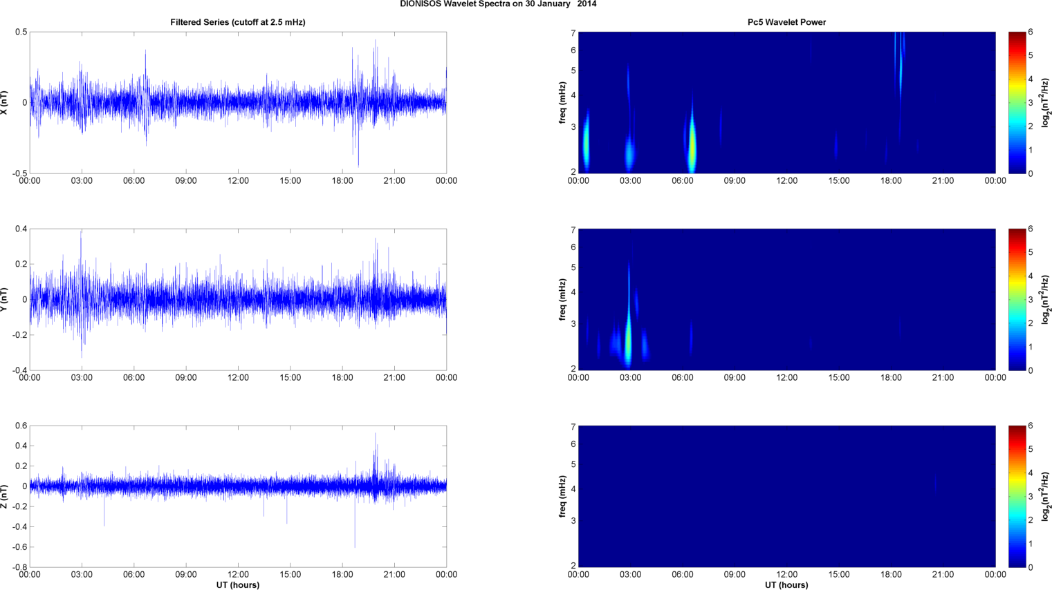The width and height of the screenshot is (1052, 590).
Task: Select the "Filtered Series (cutoff at 2.5 mHz)" heading
Action: click(x=238, y=22)
